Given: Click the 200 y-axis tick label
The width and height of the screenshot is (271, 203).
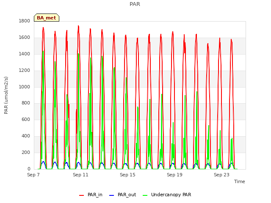Looking at the screenshot, I should click(26, 153).
